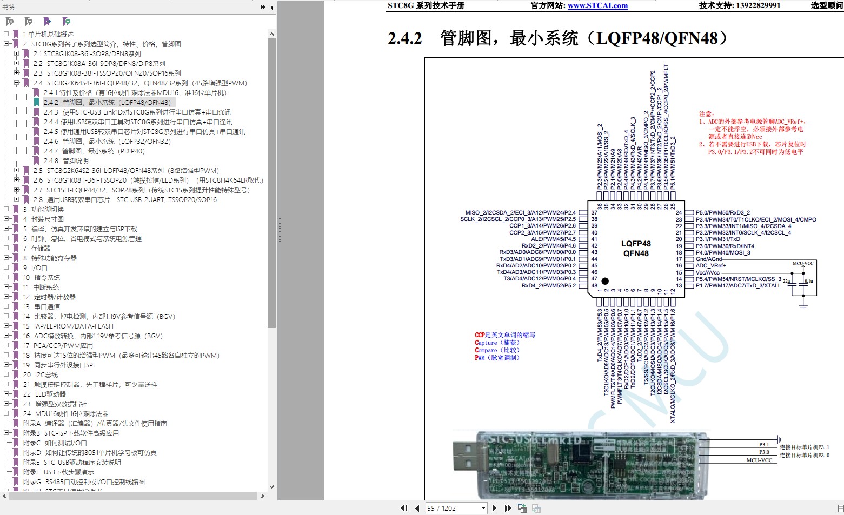Collapse bookmark 2 STC8G系列各子系列选型简介

[x=6, y=44]
